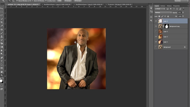This screenshot has width=190, height=107.
Task: Click the zoom in magnifier icon
Action: point(10,1)
